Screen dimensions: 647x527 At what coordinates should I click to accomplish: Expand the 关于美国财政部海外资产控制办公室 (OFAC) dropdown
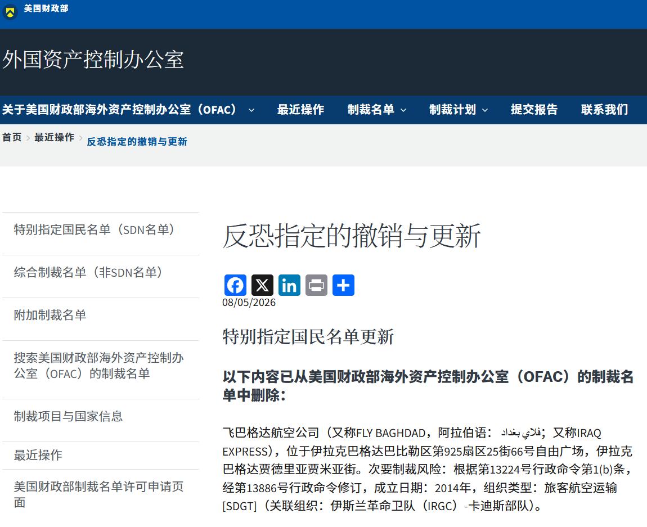(251, 110)
